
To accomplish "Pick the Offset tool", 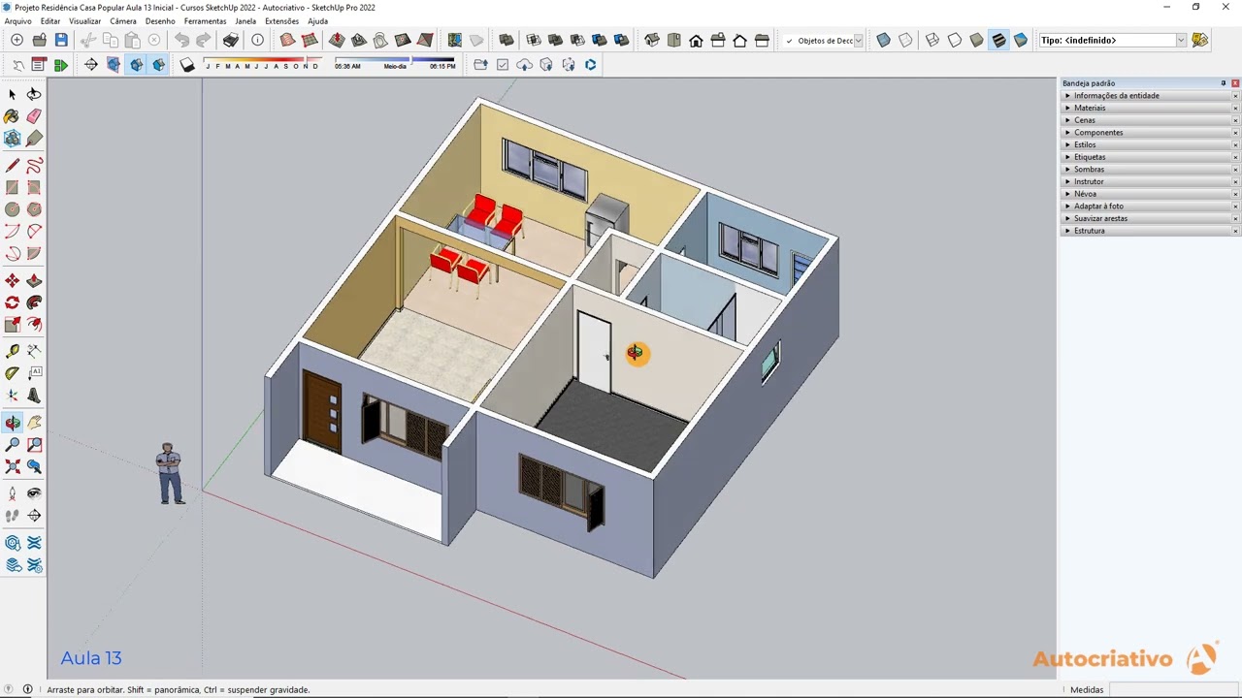I will click(x=34, y=325).
